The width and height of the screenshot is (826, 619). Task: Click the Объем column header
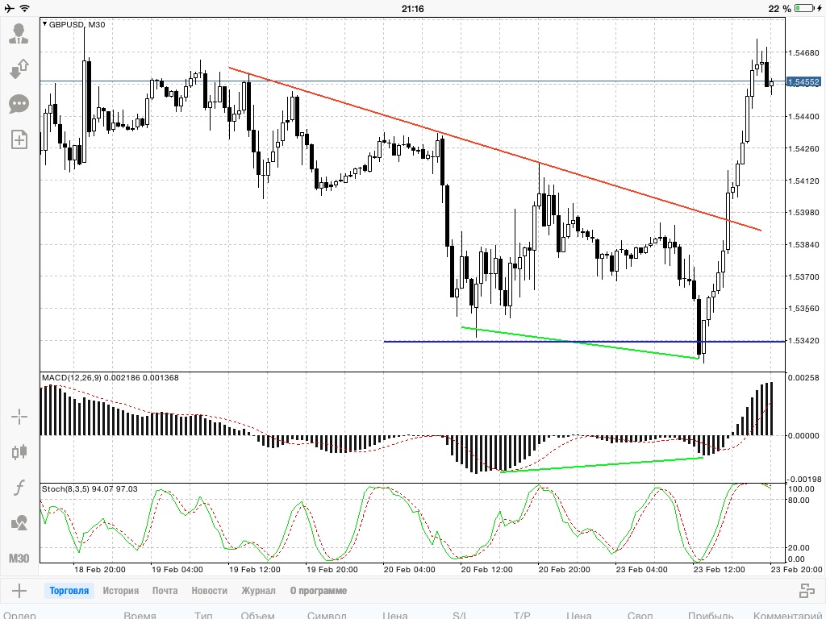257,615
